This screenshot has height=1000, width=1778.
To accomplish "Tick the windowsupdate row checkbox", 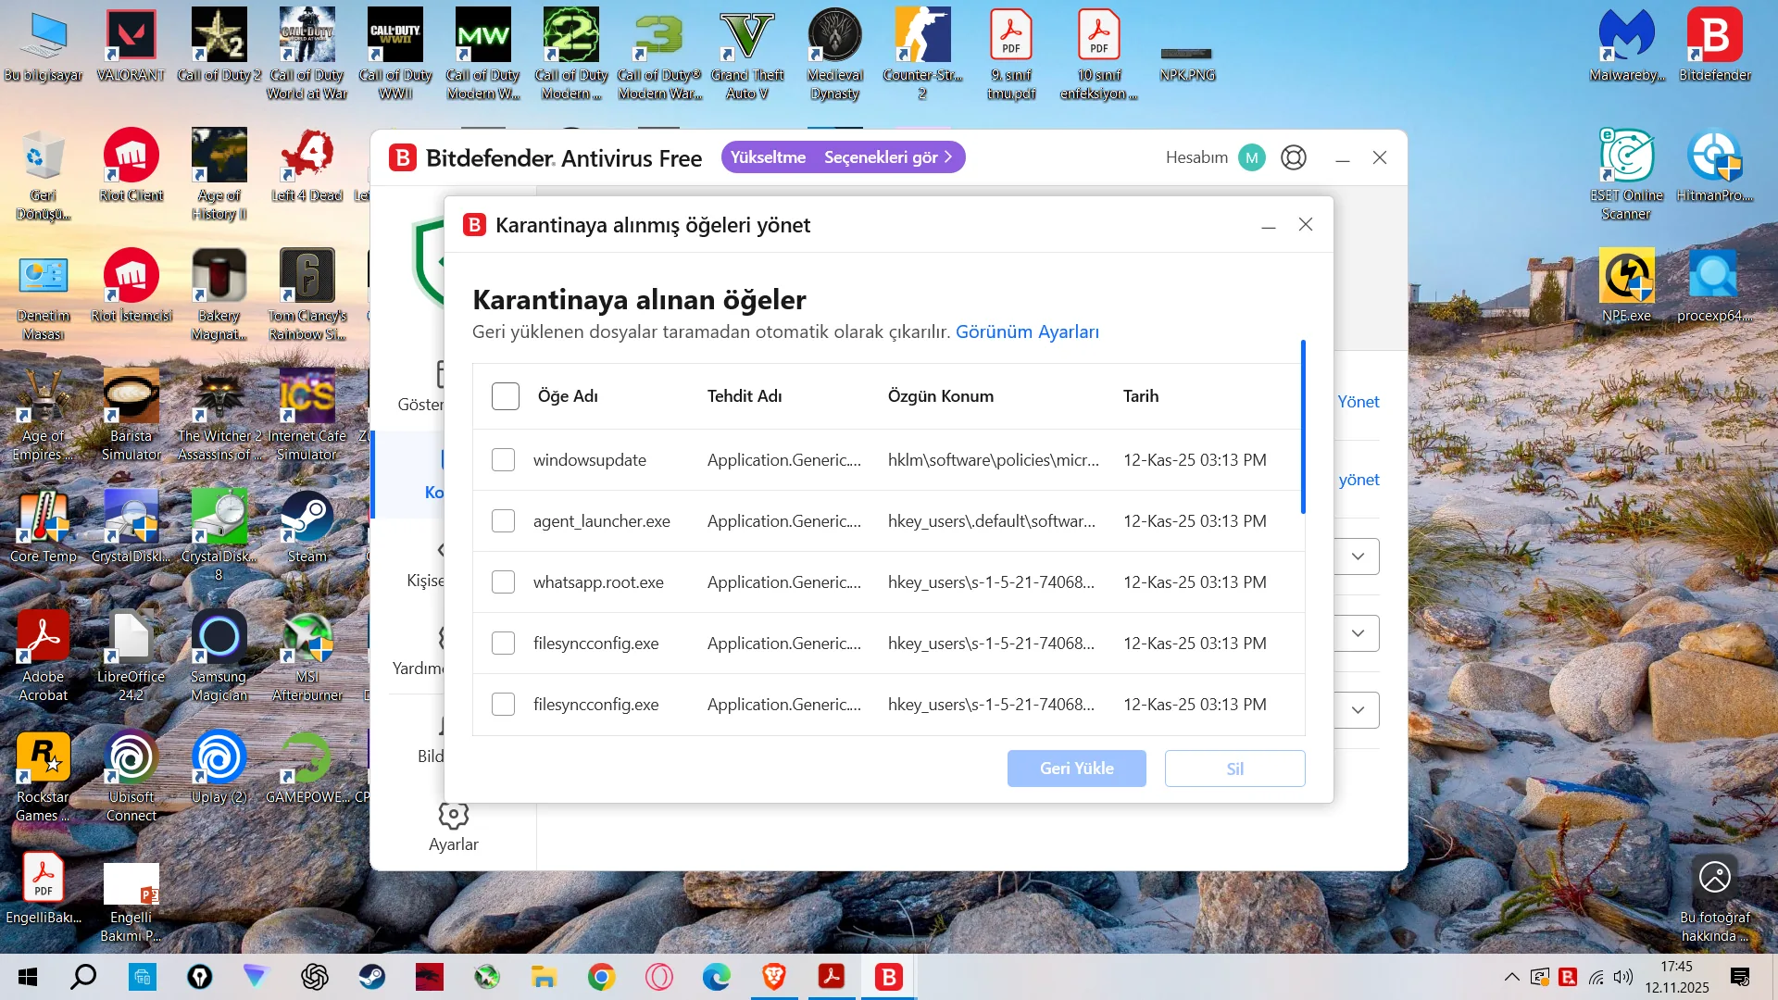I will pyautogui.click(x=503, y=460).
